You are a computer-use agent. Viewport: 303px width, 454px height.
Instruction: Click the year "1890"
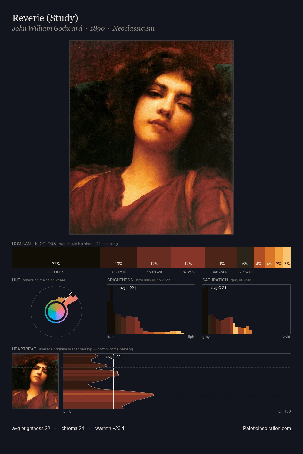(x=97, y=28)
